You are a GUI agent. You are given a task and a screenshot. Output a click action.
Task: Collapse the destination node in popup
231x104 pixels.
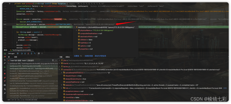pyautogui.click(x=74, y=27)
